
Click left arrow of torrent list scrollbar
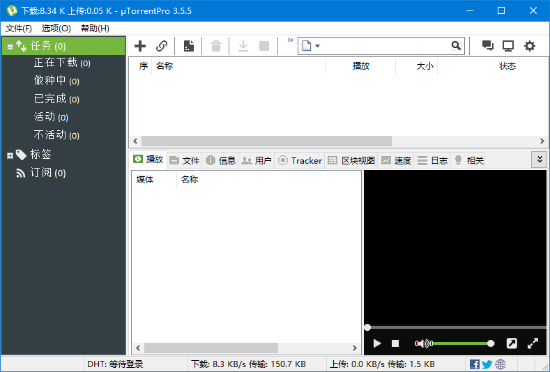pos(135,141)
